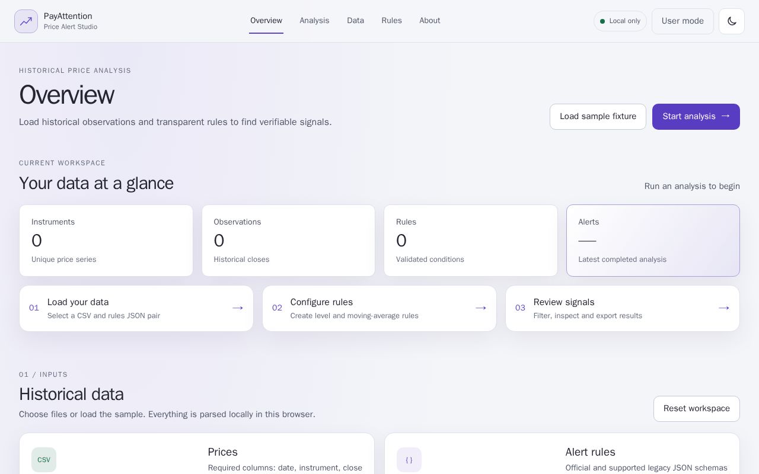
Task: Click the PayAttention app title
Action: point(68,16)
